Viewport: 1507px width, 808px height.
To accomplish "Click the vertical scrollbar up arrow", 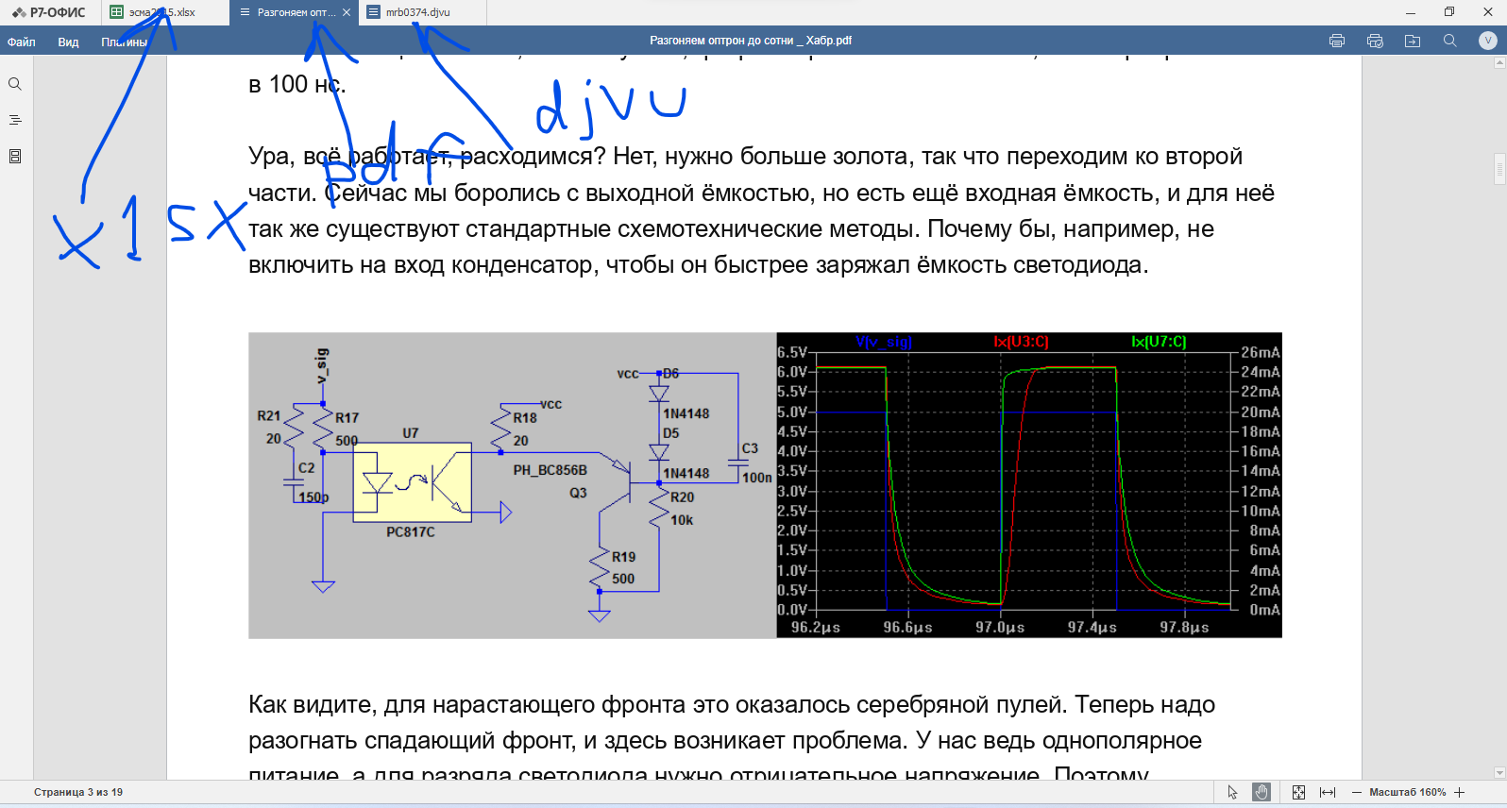I will pyautogui.click(x=1499, y=63).
